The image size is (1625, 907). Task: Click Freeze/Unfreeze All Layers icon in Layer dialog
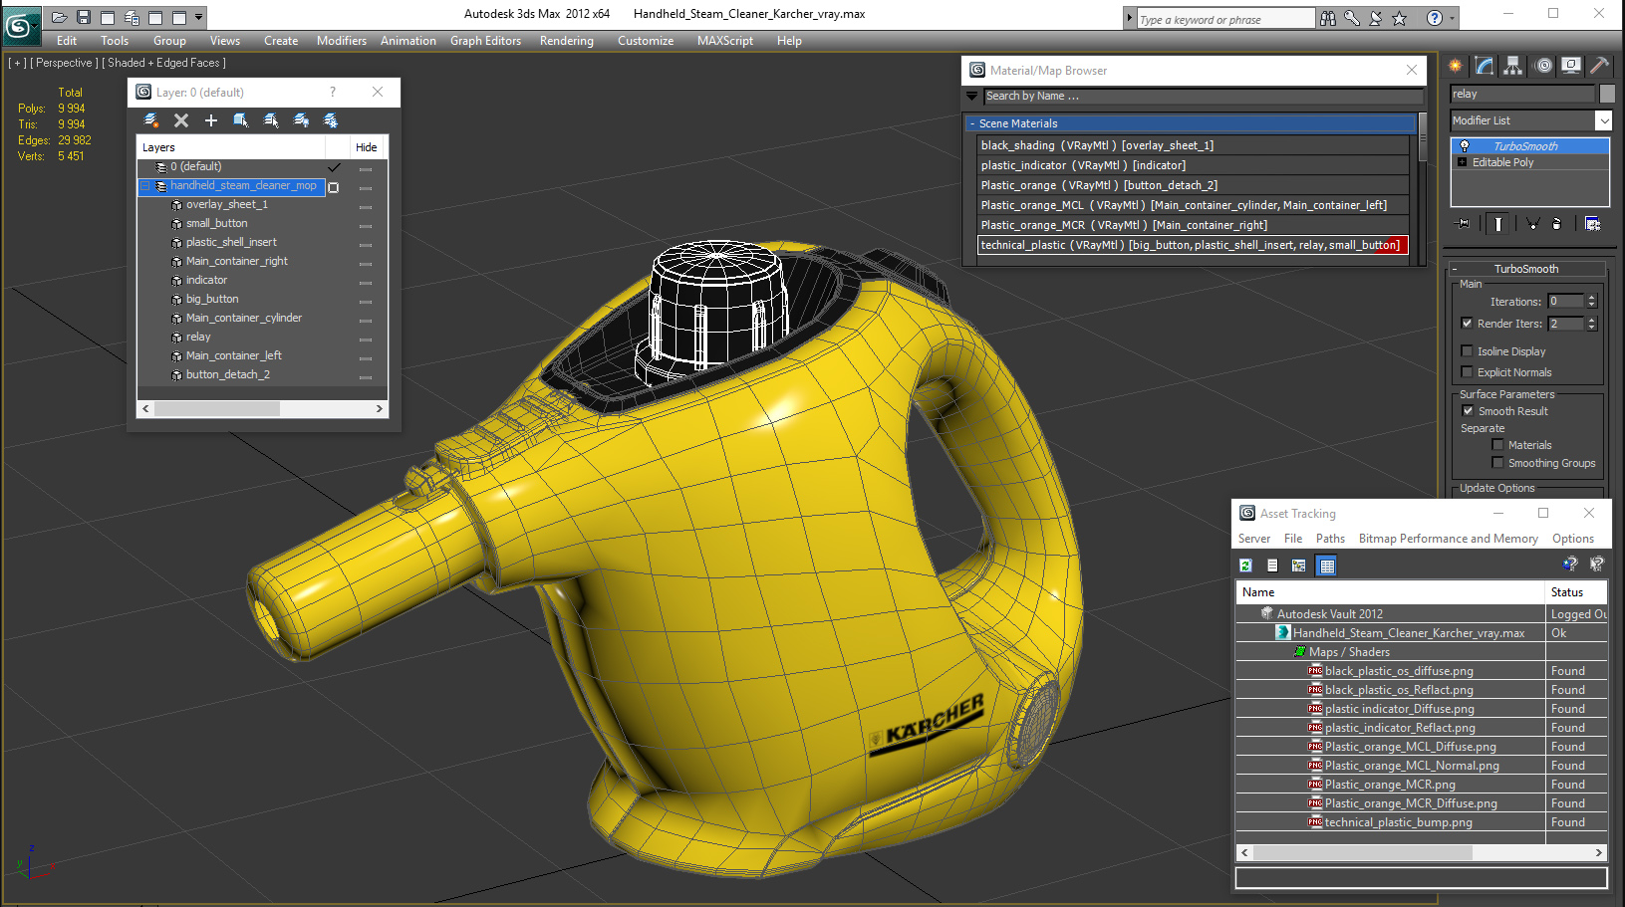(x=331, y=120)
